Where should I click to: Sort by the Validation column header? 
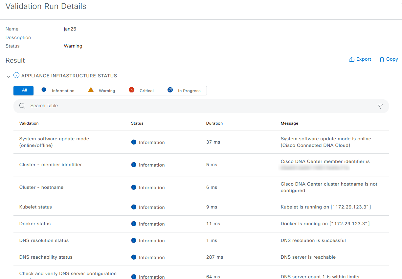(x=29, y=123)
